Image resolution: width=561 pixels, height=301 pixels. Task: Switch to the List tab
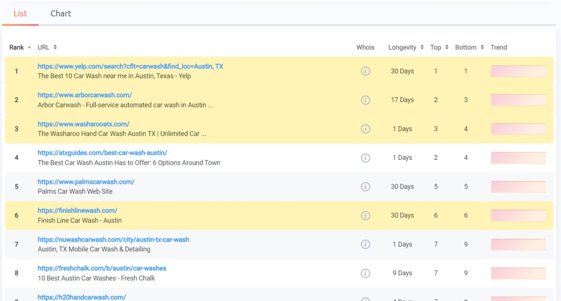20,14
